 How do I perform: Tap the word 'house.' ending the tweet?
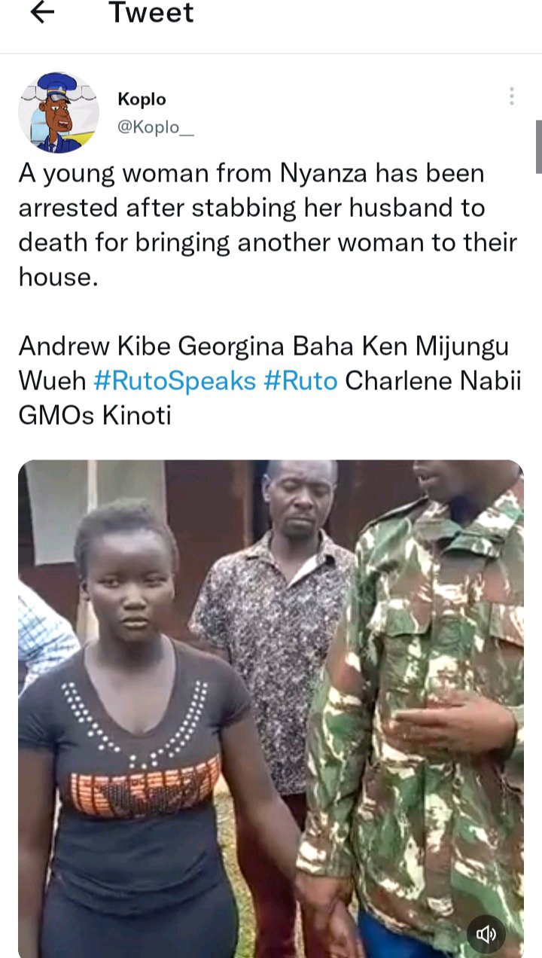(59, 277)
